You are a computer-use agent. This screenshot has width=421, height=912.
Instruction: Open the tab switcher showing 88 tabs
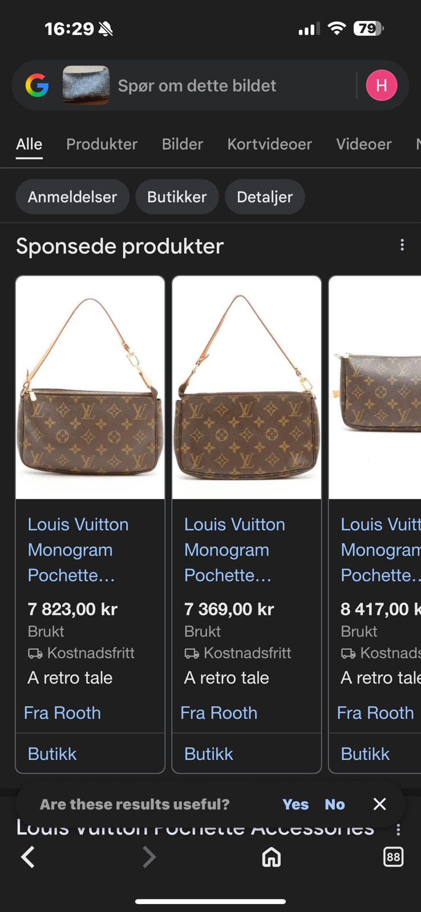pos(394,857)
